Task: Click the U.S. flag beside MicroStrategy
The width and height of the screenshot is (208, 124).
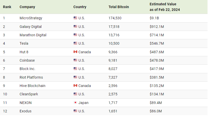Action: click(x=75, y=18)
